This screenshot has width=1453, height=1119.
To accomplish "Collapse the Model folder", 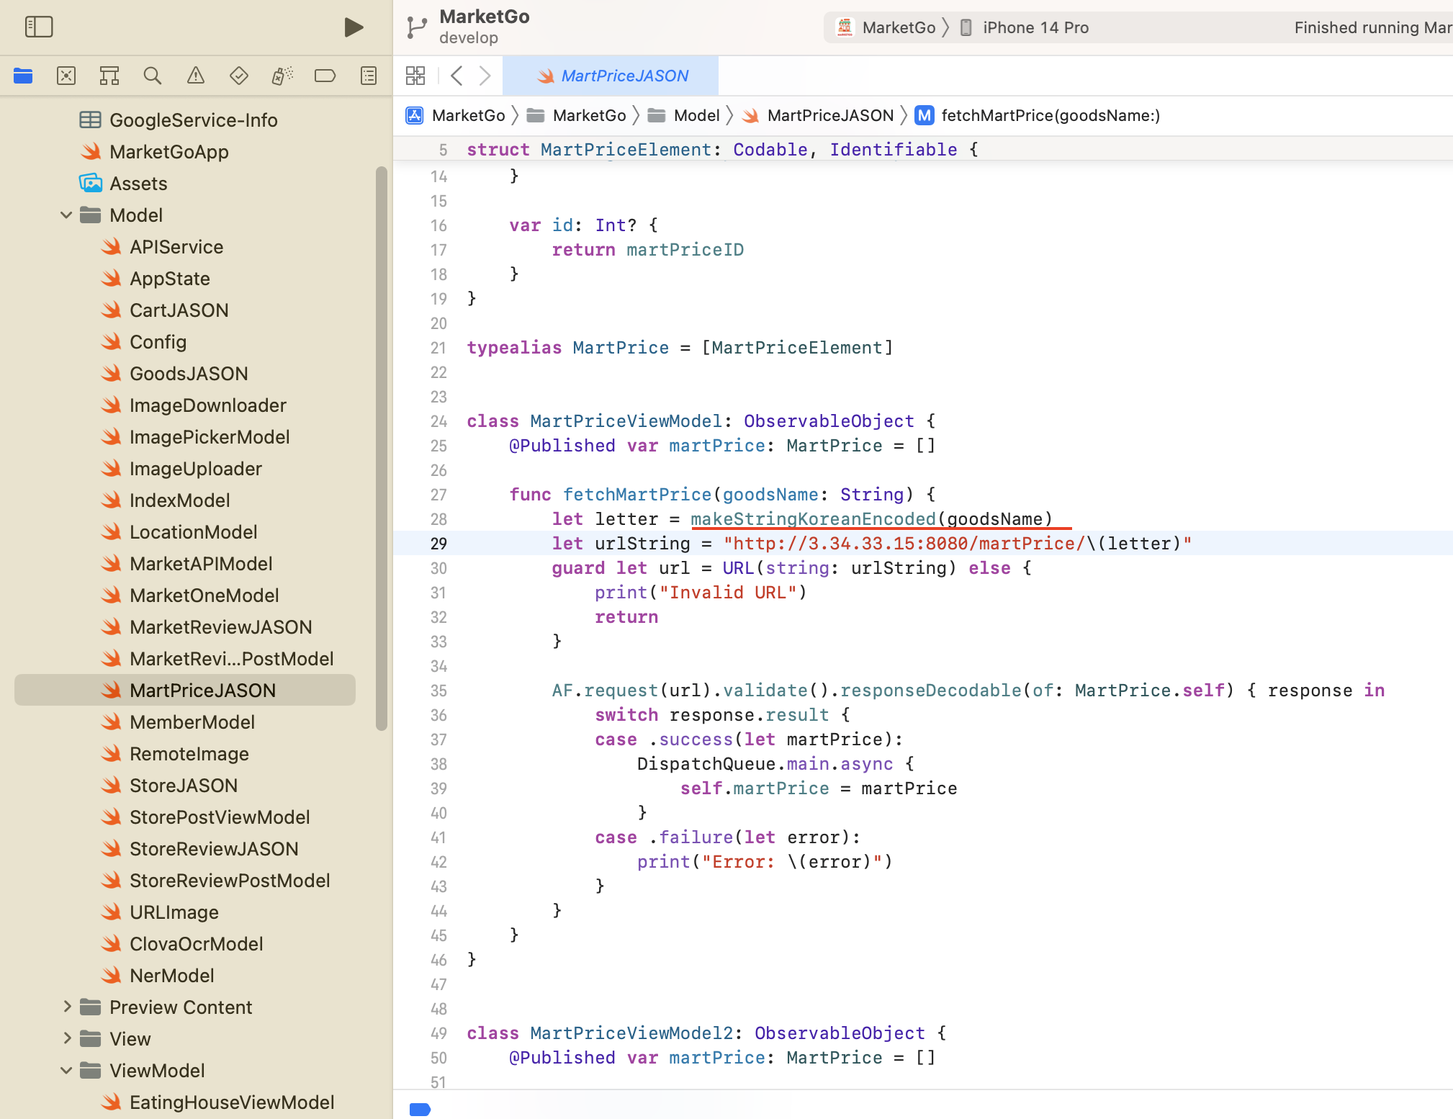I will click(66, 215).
